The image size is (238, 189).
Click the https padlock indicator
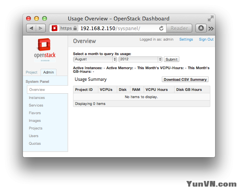pyautogui.click(x=69, y=28)
